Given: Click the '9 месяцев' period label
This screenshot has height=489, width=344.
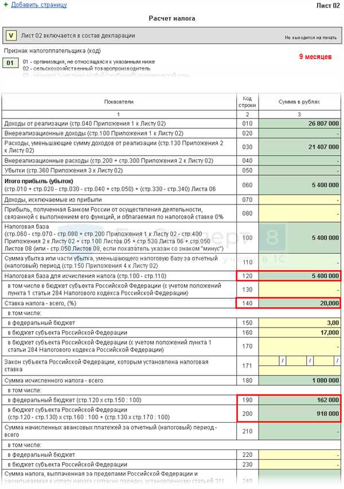Looking at the screenshot, I should [315, 57].
